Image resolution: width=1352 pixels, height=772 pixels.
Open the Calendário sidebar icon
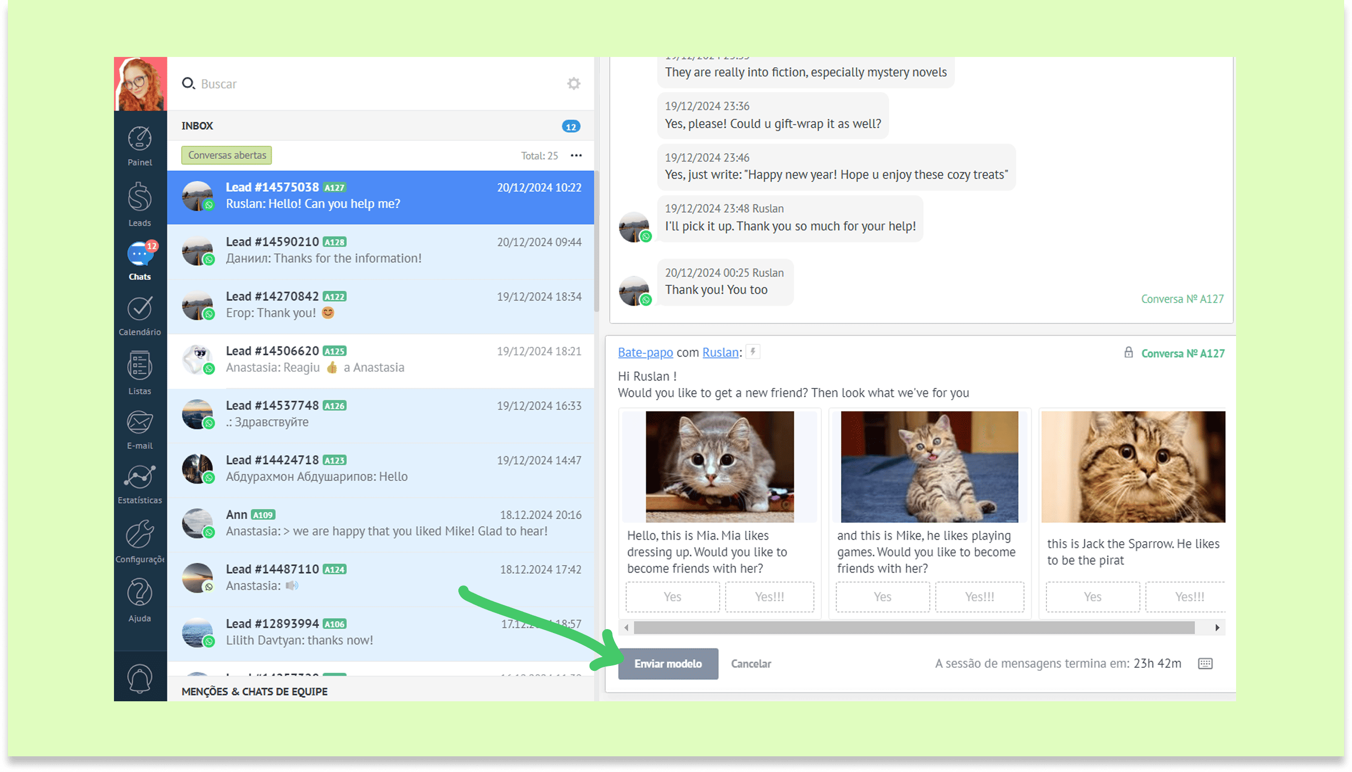click(140, 308)
